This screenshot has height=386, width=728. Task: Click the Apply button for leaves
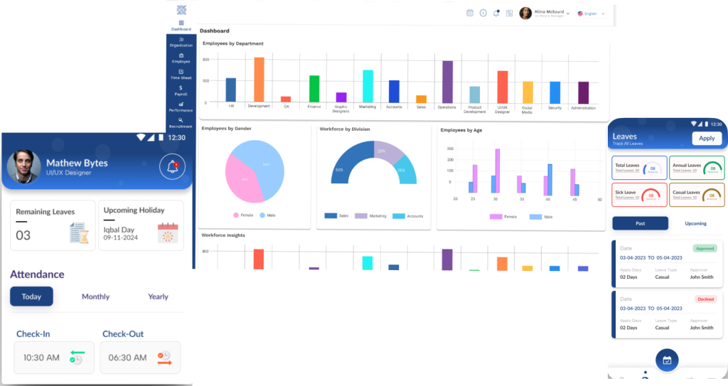coord(707,138)
